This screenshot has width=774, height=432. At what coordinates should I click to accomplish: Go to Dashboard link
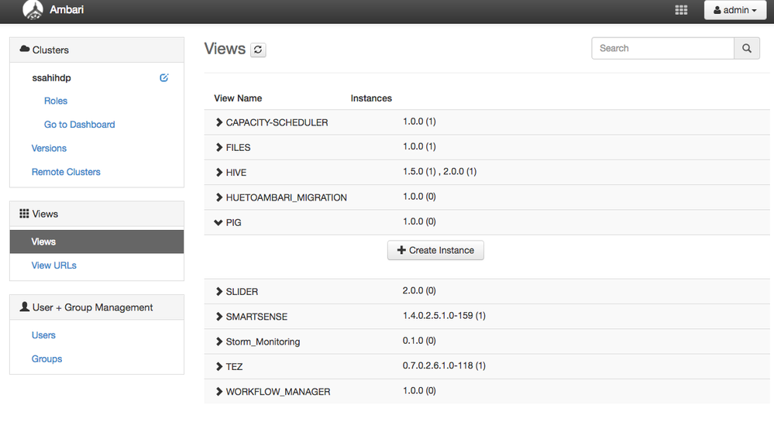coord(80,125)
